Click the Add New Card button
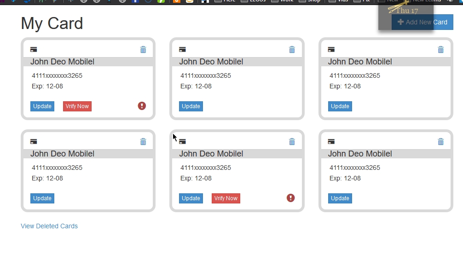 (422, 22)
